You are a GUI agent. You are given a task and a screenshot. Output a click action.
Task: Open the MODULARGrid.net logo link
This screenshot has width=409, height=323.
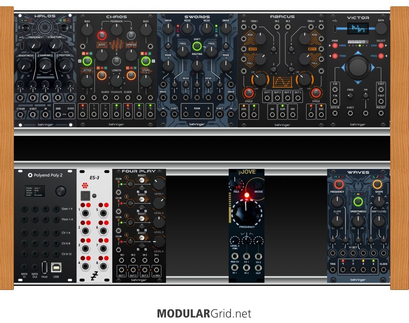(204, 313)
